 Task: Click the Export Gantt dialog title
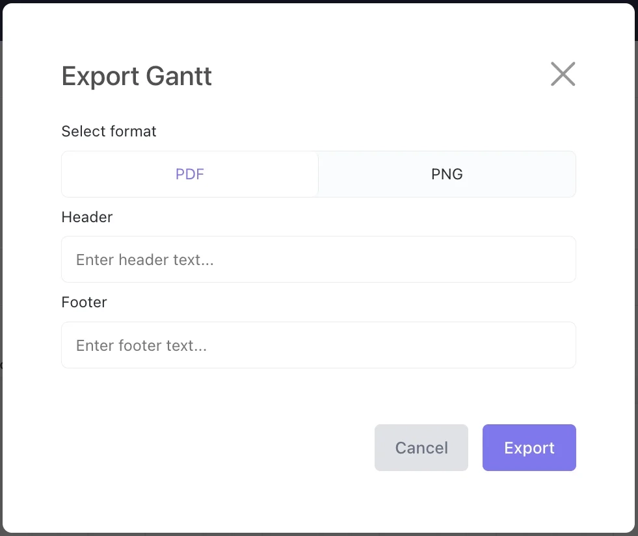coord(136,76)
